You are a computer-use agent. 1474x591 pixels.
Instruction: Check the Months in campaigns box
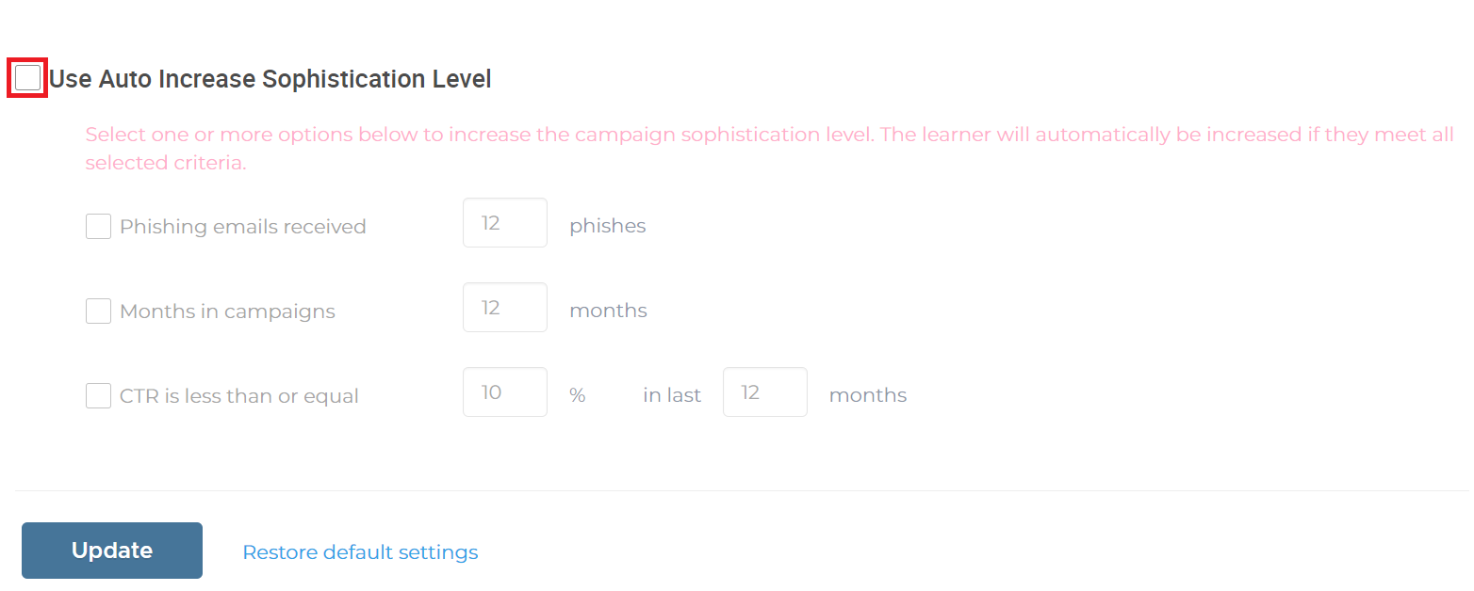[98, 311]
